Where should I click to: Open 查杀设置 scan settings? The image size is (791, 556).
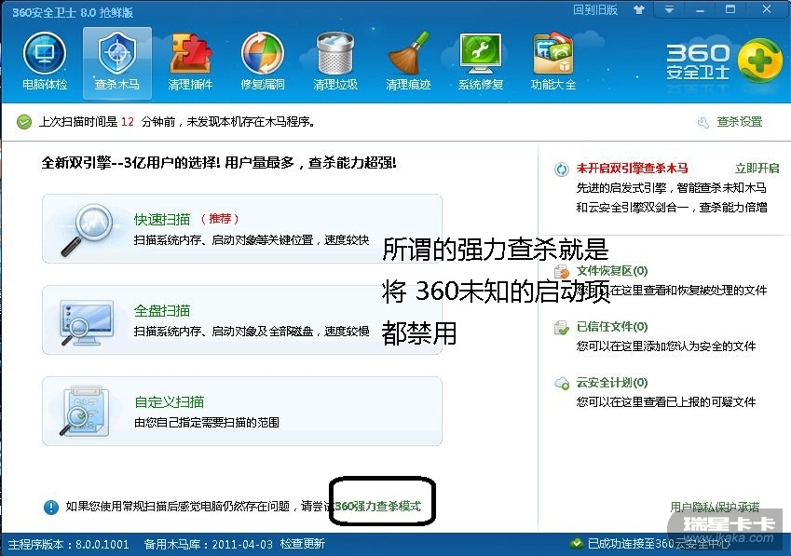point(739,122)
